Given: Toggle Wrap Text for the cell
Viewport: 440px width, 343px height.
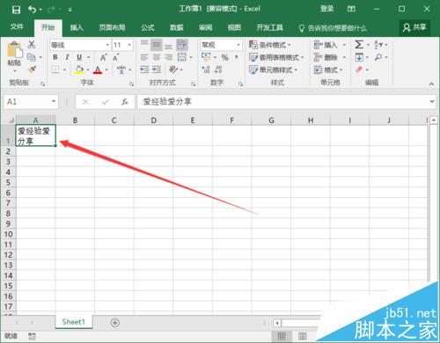Looking at the screenshot, I should (182, 45).
